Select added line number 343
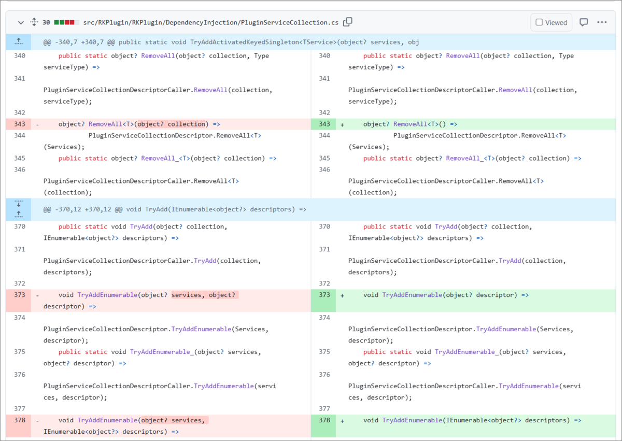This screenshot has width=622, height=441. click(x=323, y=124)
